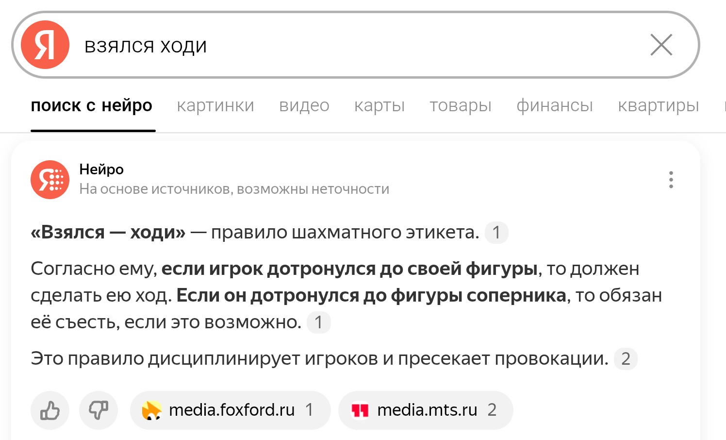Click citation 1 after шахматного этикета
This screenshot has height=440, width=726.
pyautogui.click(x=496, y=233)
